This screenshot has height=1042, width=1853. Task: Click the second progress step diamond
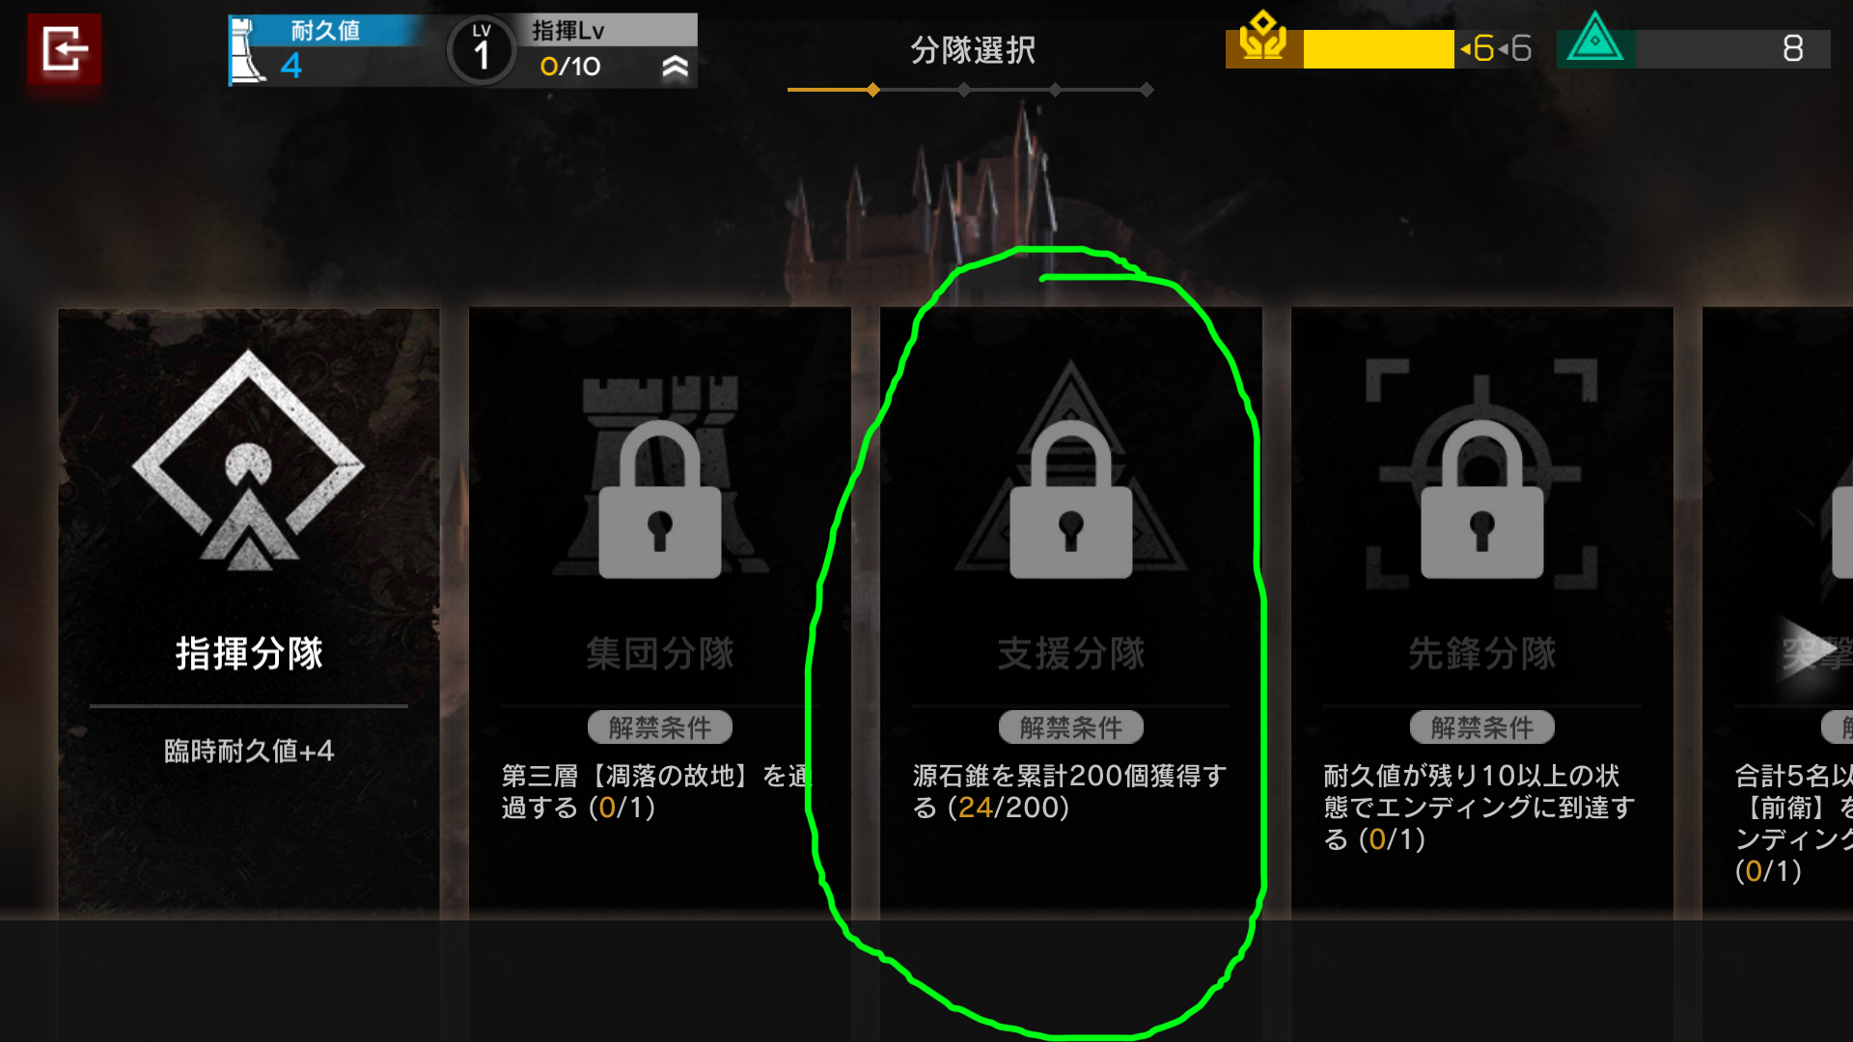tap(964, 90)
